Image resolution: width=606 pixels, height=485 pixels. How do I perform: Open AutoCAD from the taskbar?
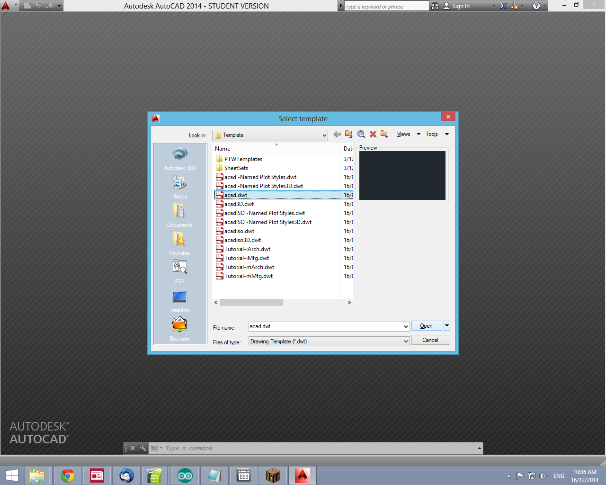pyautogui.click(x=303, y=475)
